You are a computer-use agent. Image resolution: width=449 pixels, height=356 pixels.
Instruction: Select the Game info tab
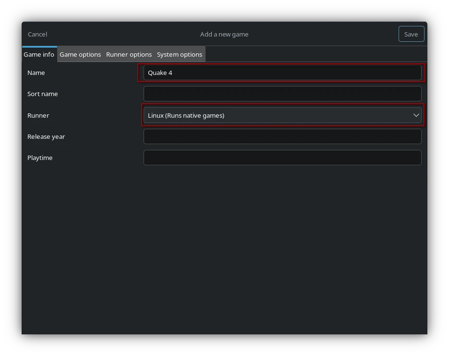tap(39, 54)
